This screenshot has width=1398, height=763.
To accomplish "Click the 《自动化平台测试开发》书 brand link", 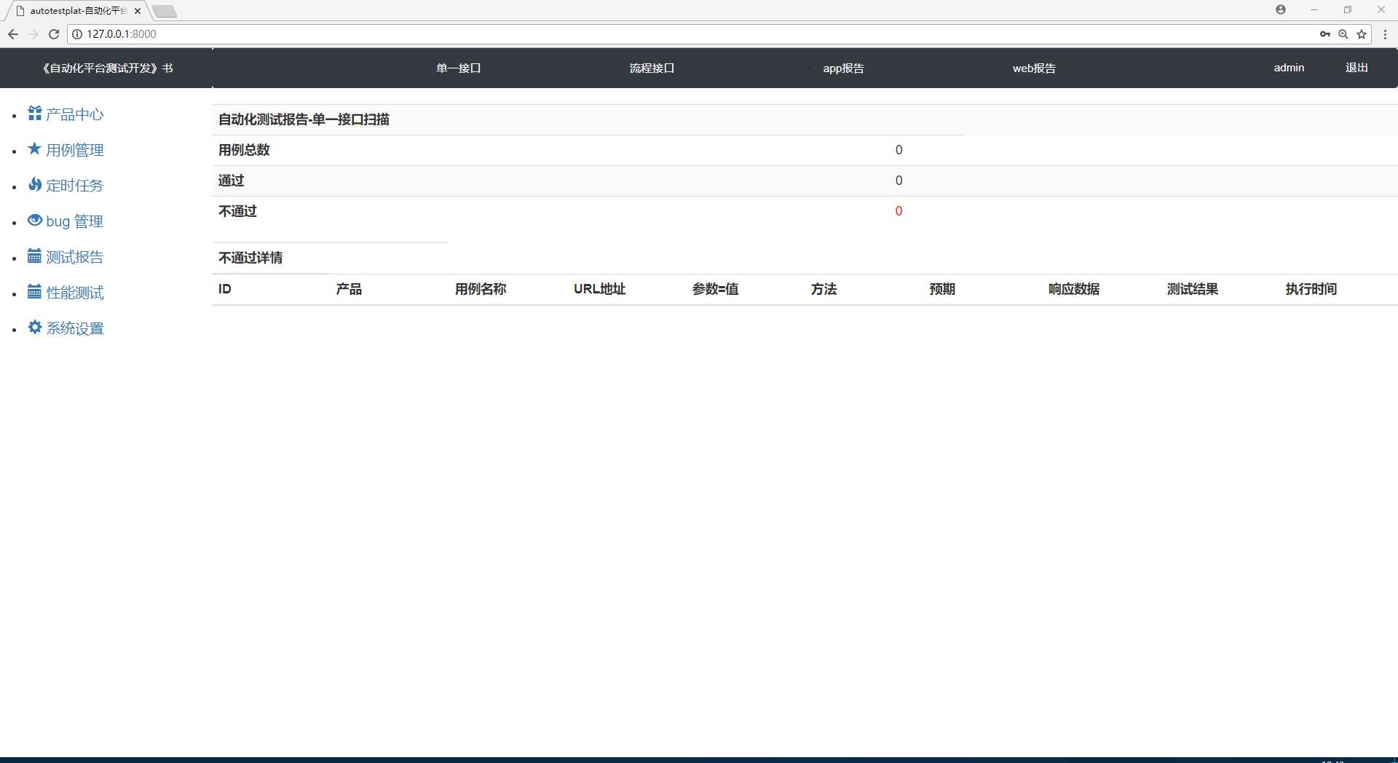I will [x=107, y=68].
